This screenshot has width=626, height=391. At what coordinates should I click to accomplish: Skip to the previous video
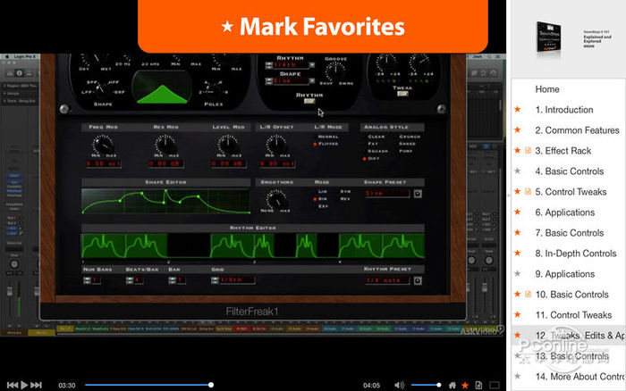click(13, 385)
